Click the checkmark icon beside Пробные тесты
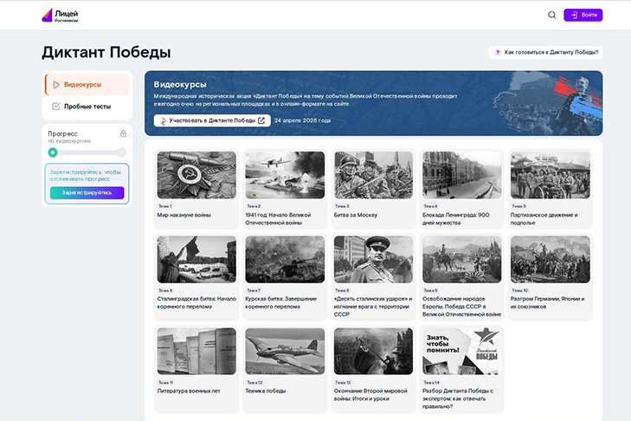 (x=56, y=107)
